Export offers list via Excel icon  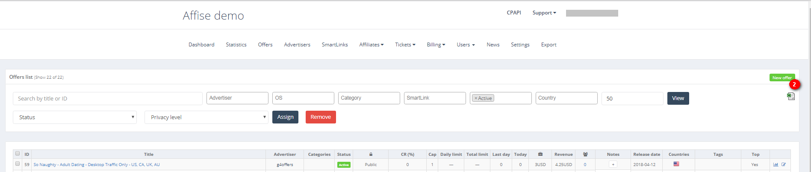791,97
